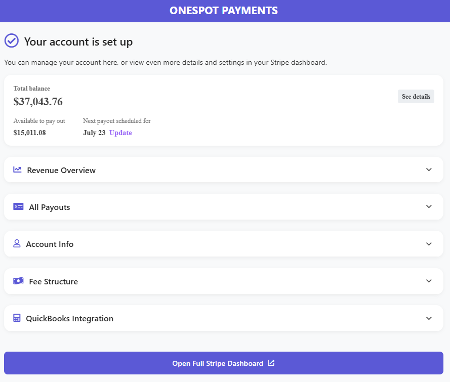Open Full Stripe Dashboard
Image resolution: width=450 pixels, height=382 pixels.
pyautogui.click(x=224, y=363)
